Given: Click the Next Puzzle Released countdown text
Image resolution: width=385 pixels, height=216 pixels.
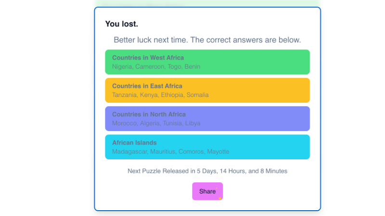Looking at the screenshot, I should pyautogui.click(x=207, y=171).
